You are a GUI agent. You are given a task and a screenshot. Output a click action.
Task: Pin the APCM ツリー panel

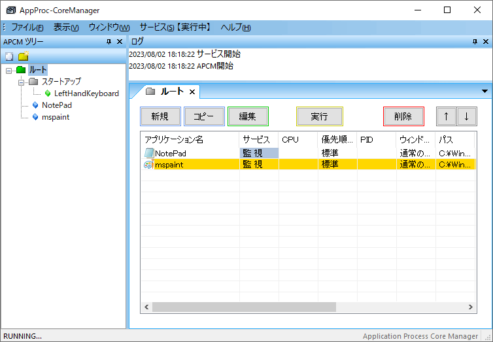click(x=109, y=41)
